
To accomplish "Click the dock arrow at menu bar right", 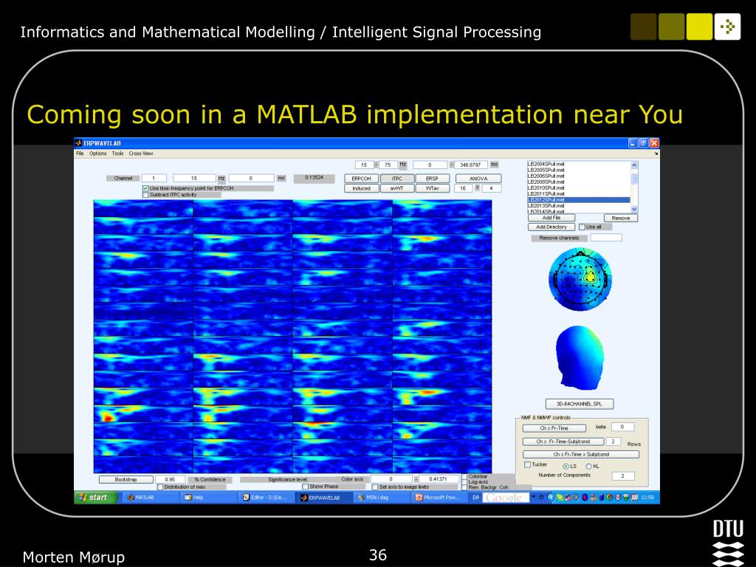I will (x=656, y=154).
